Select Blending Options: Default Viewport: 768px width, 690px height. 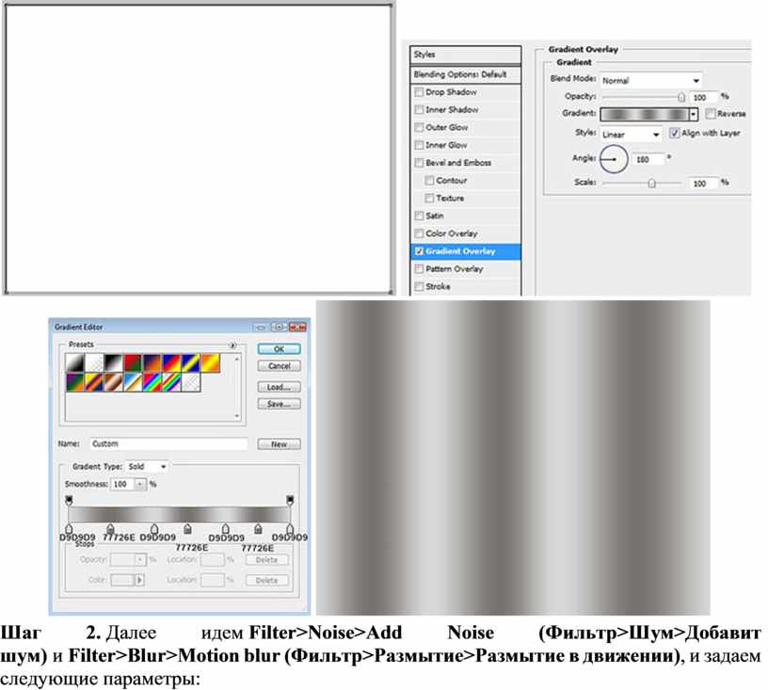pyautogui.click(x=465, y=74)
